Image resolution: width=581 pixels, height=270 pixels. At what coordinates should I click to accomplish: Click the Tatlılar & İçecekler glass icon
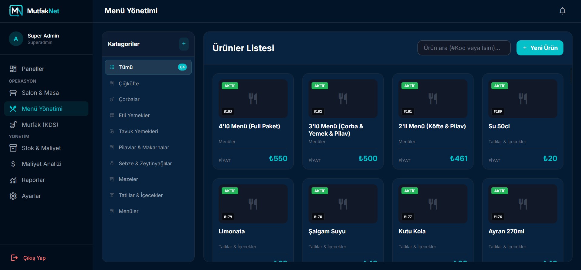pos(112,195)
